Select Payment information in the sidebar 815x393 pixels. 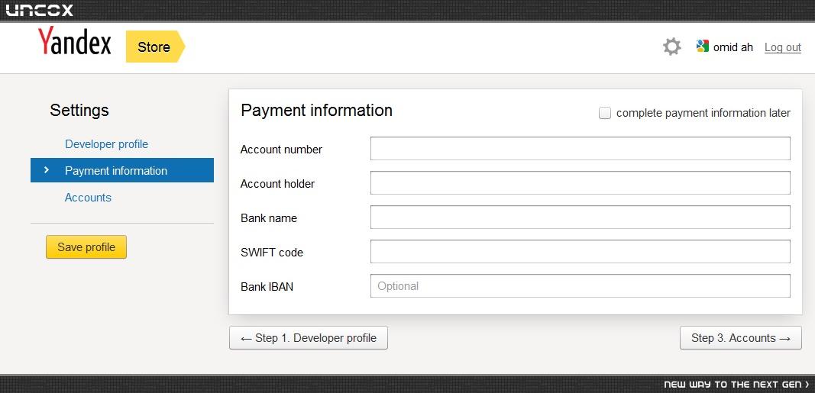coord(122,170)
